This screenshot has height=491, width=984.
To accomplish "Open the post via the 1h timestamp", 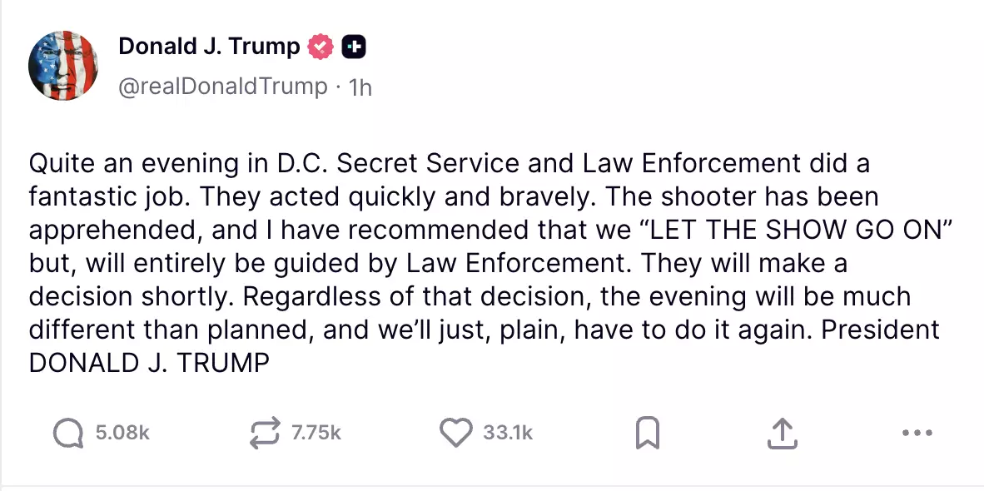I will tap(360, 87).
